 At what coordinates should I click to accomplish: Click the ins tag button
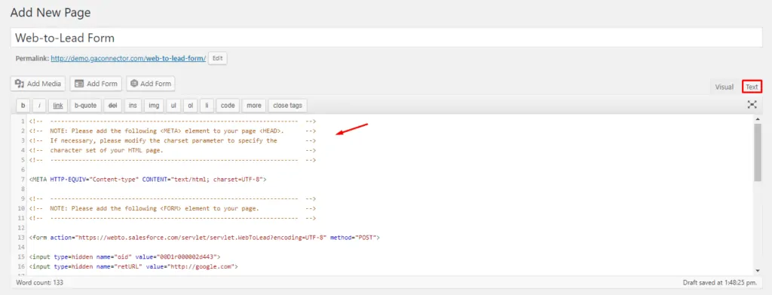point(133,106)
